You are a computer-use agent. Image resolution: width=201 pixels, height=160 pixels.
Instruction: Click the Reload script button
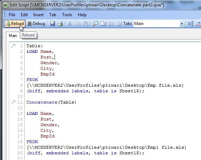click(x=14, y=24)
